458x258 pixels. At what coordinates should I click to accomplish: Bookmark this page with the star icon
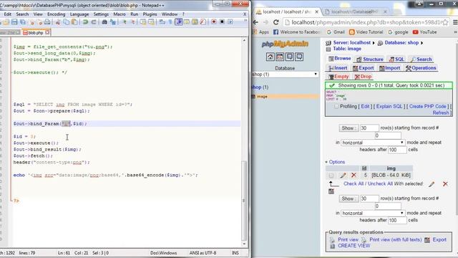pos(445,22)
